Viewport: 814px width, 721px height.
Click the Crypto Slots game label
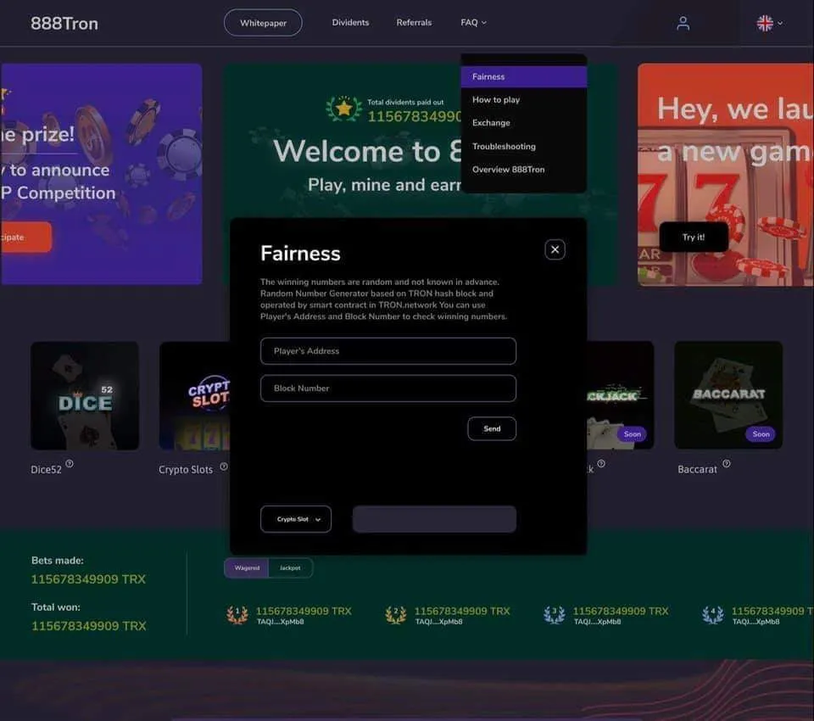pos(186,470)
